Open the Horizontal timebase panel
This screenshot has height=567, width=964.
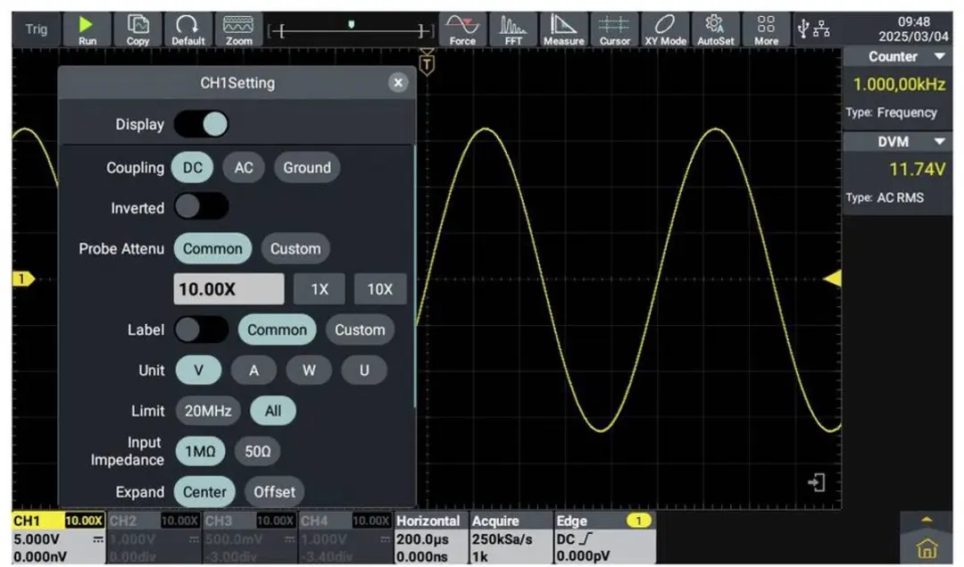[430, 538]
